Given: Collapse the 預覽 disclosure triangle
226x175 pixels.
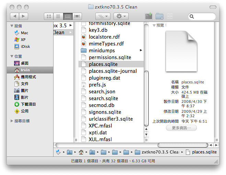Looking at the screenshot, I should pos(154,25).
